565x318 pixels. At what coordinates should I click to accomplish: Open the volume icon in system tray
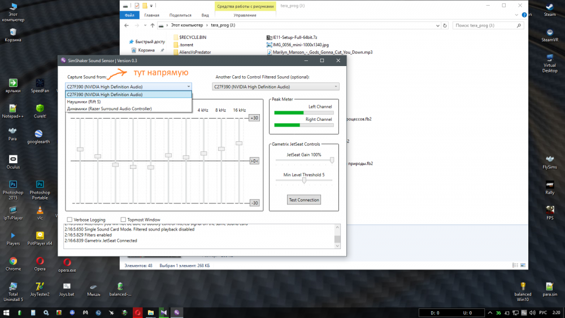532,312
